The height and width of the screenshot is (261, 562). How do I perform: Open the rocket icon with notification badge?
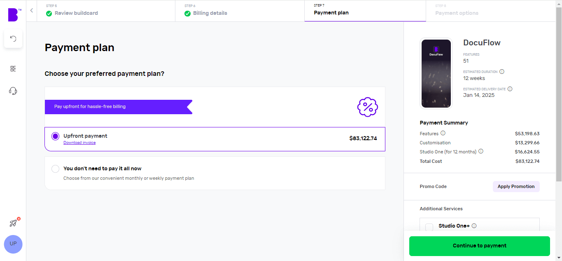[13, 223]
